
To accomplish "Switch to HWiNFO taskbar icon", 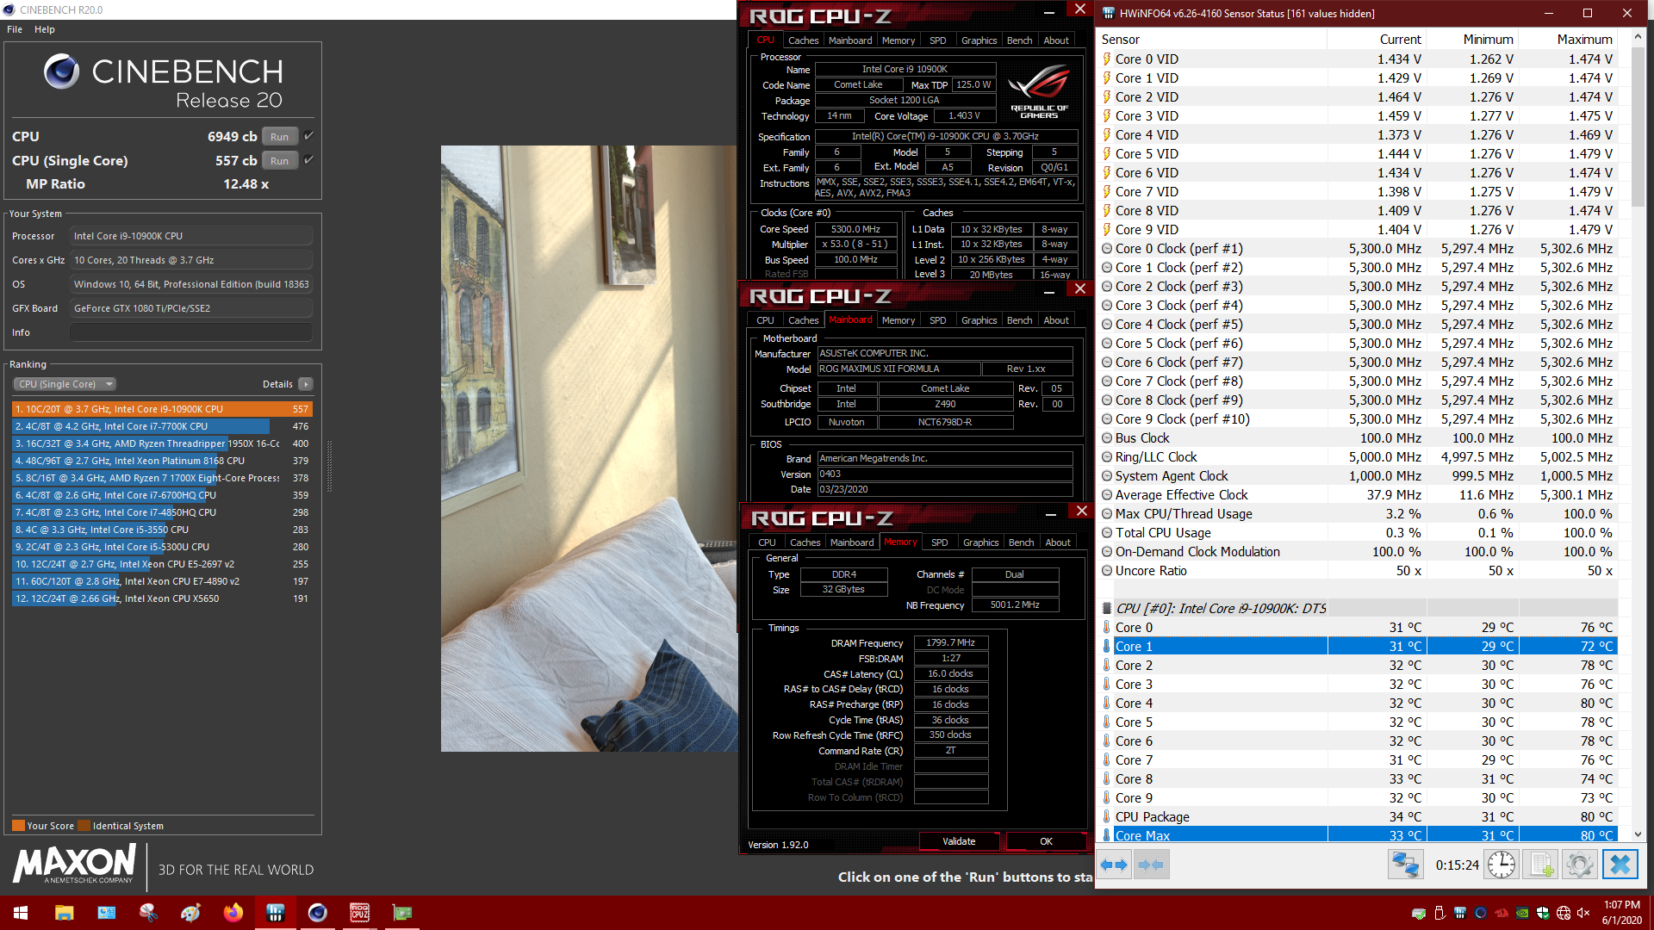I will [275, 913].
